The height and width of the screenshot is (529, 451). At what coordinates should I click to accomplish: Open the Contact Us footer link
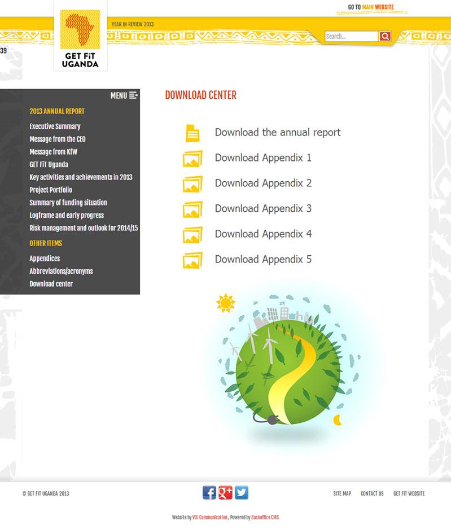click(x=372, y=493)
